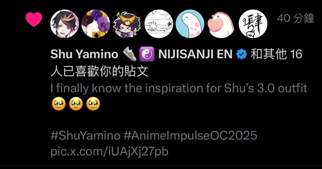Viewport: 322px width, 169px height.
Task: Open the pic.x.com/iUAjXj27pb image link
Action: click(x=109, y=151)
